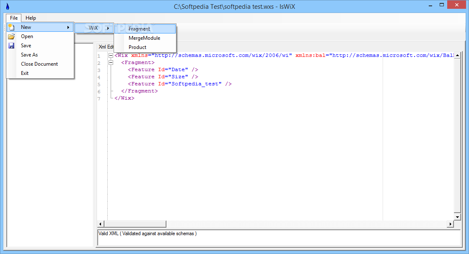Choose Save As from the File menu
The height and width of the screenshot is (254, 469).
[x=40, y=55]
